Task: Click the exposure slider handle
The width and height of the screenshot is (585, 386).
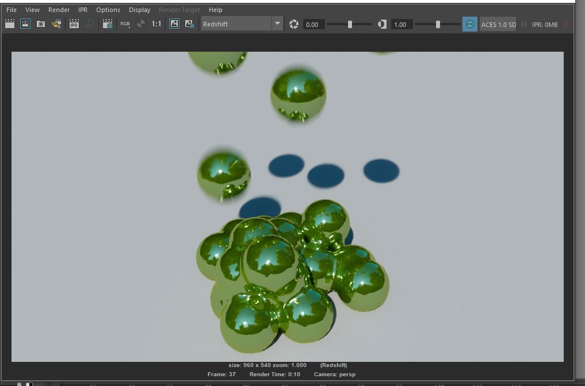Action: [x=350, y=24]
